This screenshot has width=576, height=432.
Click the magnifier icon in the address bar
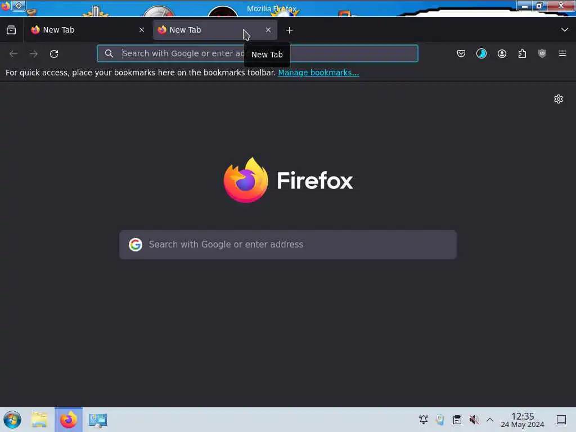pyautogui.click(x=109, y=53)
